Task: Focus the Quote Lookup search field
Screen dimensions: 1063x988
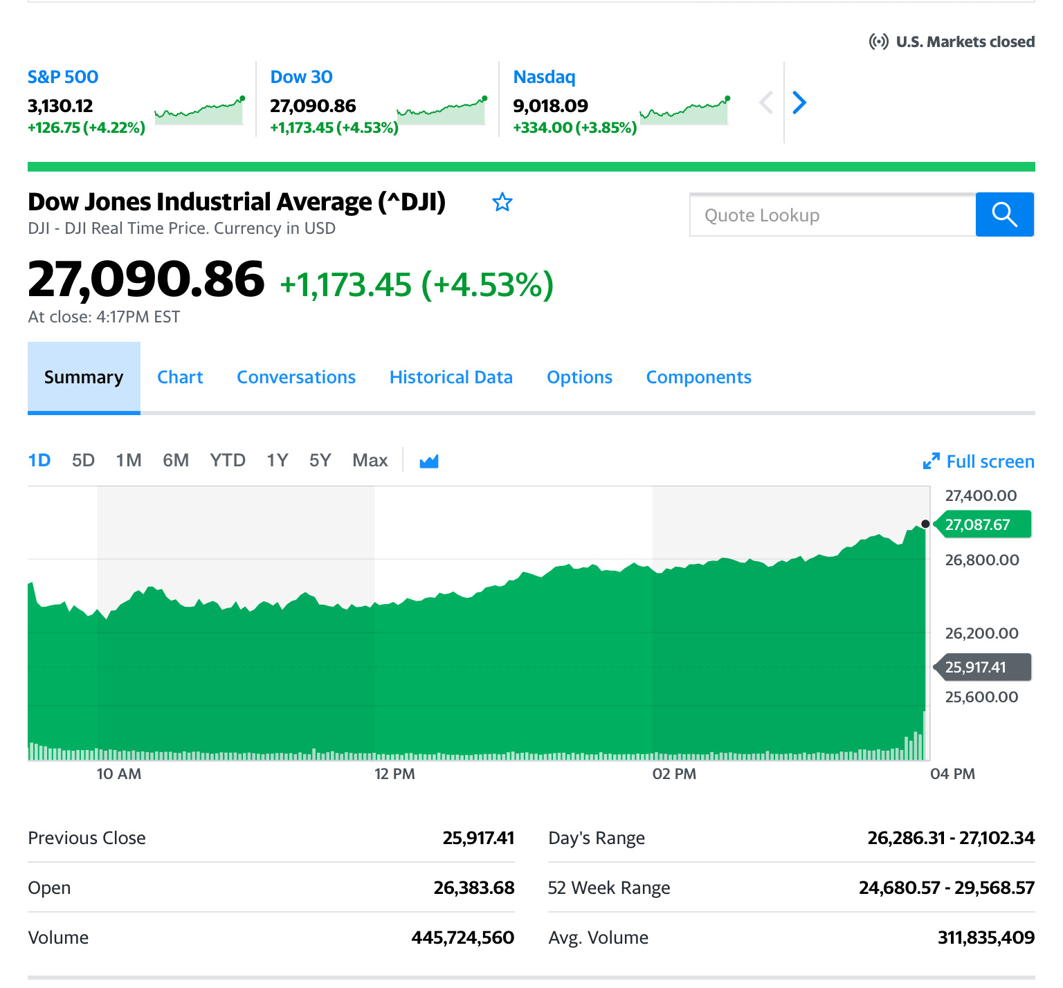Action: point(833,214)
